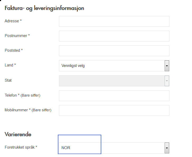192x157 pixels.
Task: Click the arrow button on Land dropdown
Action: 167,66
